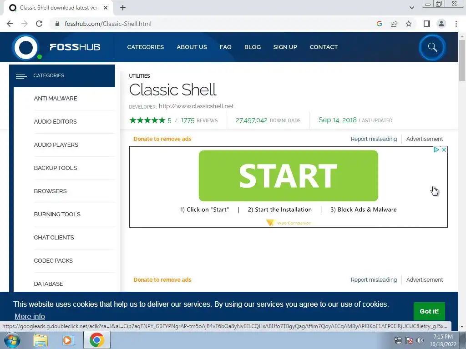Viewport: 466px width, 349px height.
Task: Click the FOSSHUB wordmark
Action: click(75, 47)
